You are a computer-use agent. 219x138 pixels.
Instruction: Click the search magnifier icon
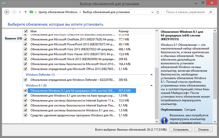[210, 12]
